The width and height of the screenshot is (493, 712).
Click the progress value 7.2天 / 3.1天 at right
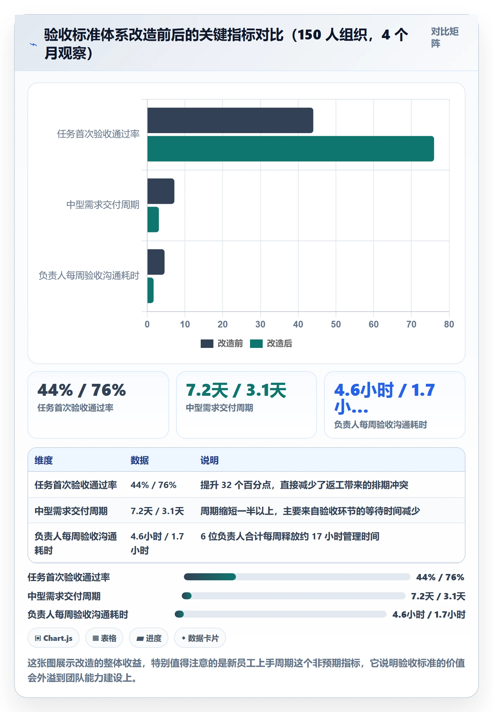(438, 596)
